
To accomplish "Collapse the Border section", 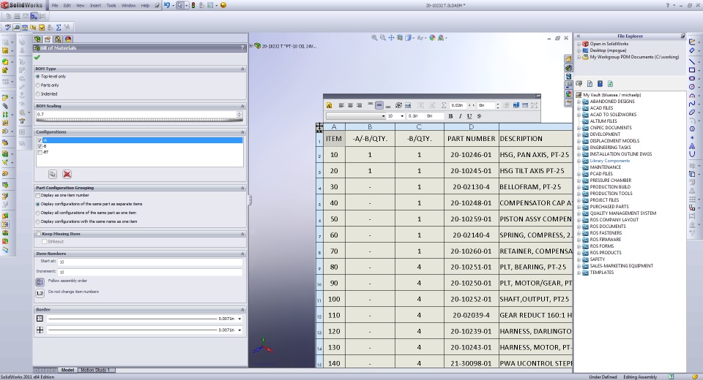I will pyautogui.click(x=242, y=310).
